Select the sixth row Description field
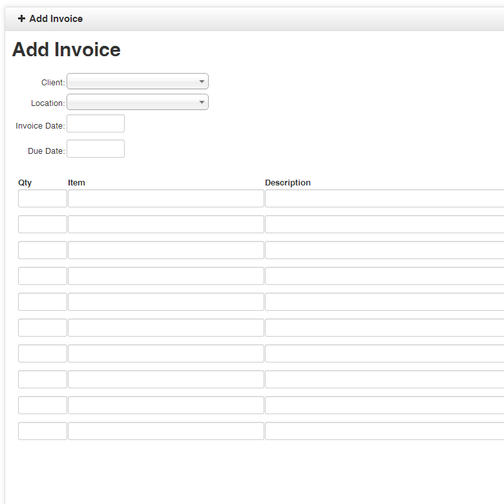 point(384,328)
